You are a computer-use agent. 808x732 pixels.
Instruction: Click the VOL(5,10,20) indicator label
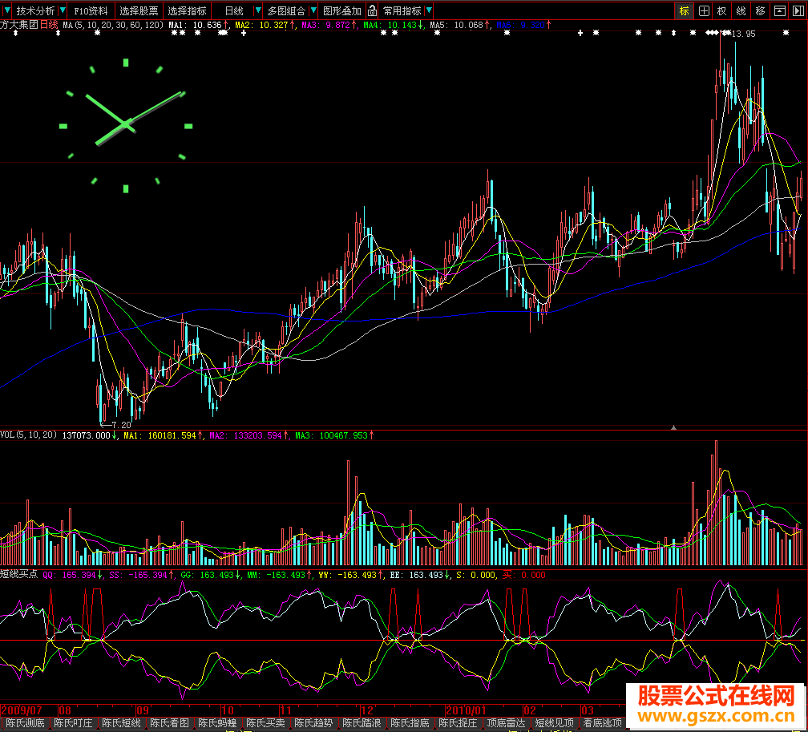[28, 435]
